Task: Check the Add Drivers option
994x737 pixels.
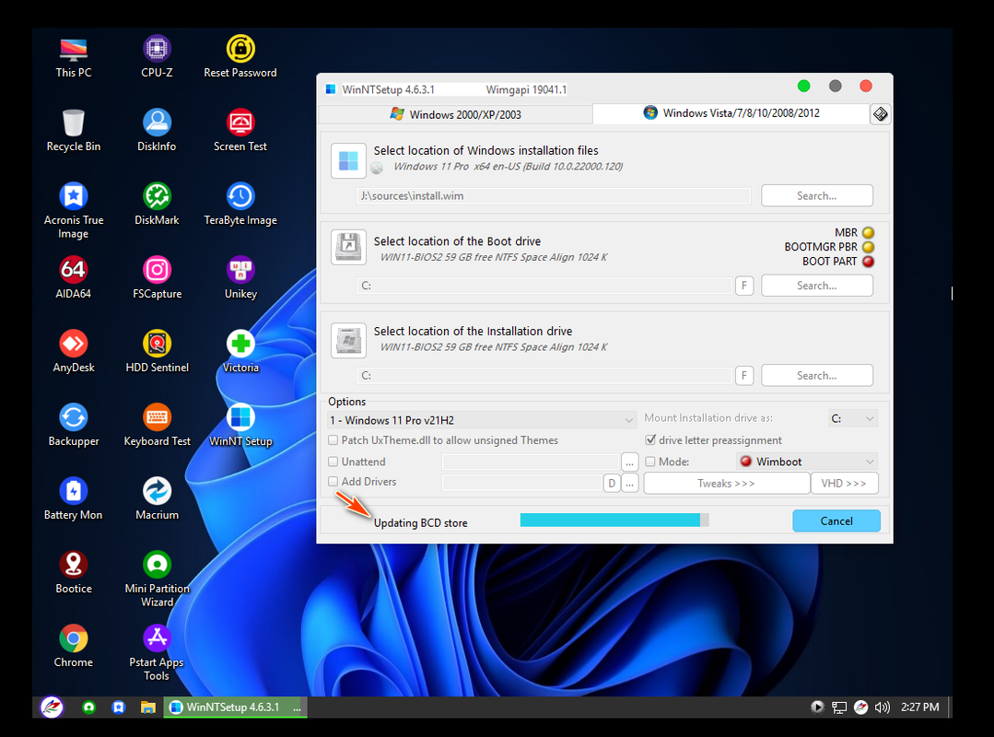Action: click(333, 482)
